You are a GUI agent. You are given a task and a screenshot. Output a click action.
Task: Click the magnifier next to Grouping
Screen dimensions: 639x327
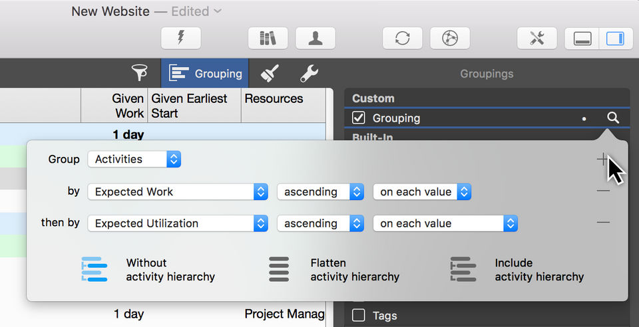[x=613, y=118]
